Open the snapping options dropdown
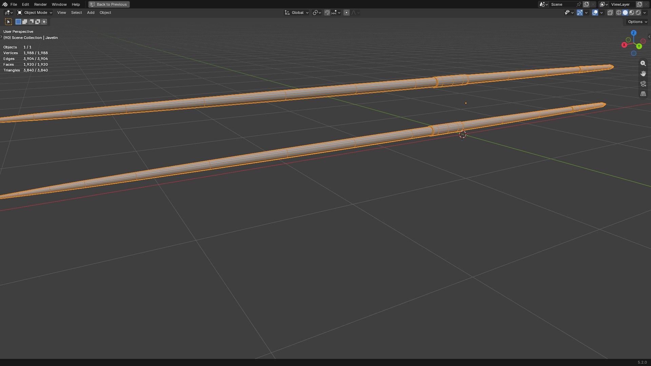Image resolution: width=651 pixels, height=366 pixels. coord(336,13)
